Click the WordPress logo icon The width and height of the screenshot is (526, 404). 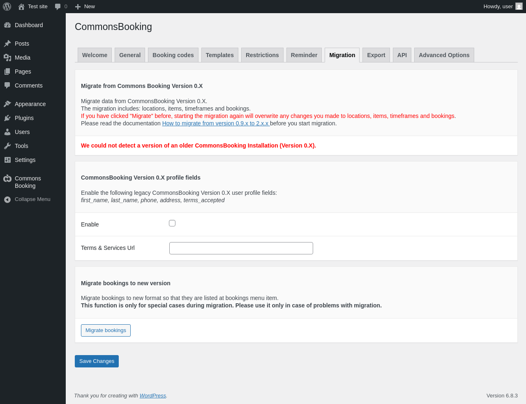(x=7, y=7)
